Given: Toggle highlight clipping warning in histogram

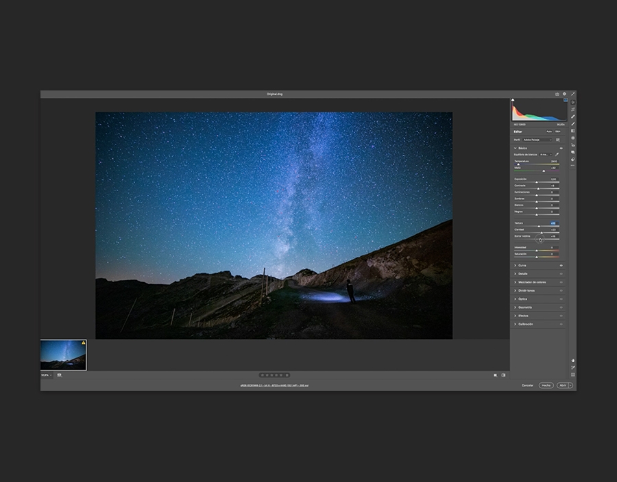Looking at the screenshot, I should 566,100.
